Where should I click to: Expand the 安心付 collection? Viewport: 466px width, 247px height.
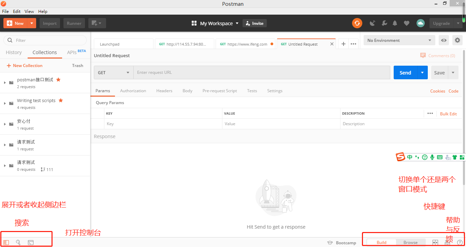point(5,124)
